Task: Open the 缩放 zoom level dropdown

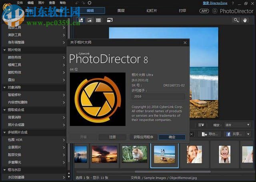Action: tap(238, 125)
